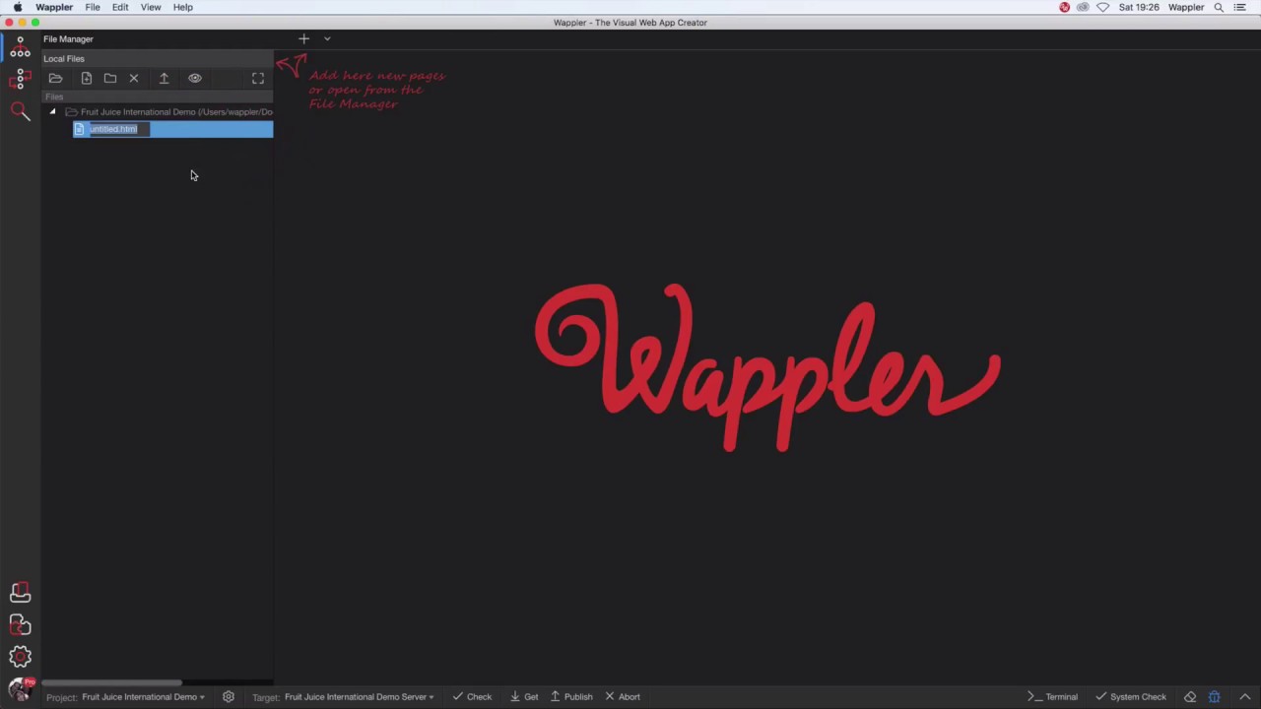The image size is (1261, 709).
Task: Open the File menu
Action: pyautogui.click(x=93, y=7)
